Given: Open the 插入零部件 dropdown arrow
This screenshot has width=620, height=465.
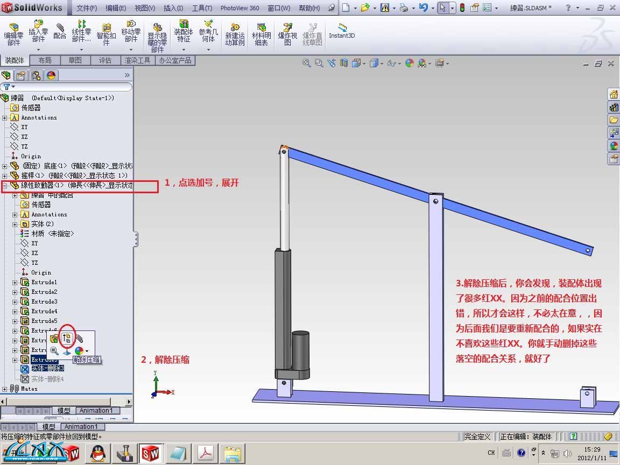Looking at the screenshot, I should pyautogui.click(x=38, y=48).
